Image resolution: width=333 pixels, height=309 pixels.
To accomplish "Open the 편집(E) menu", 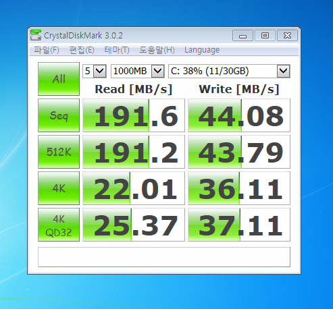I will [x=82, y=50].
